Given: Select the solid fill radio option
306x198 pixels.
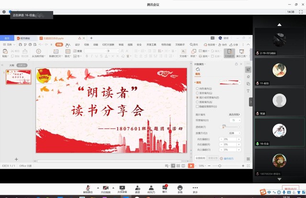Looking at the screenshot, I should (197, 88).
